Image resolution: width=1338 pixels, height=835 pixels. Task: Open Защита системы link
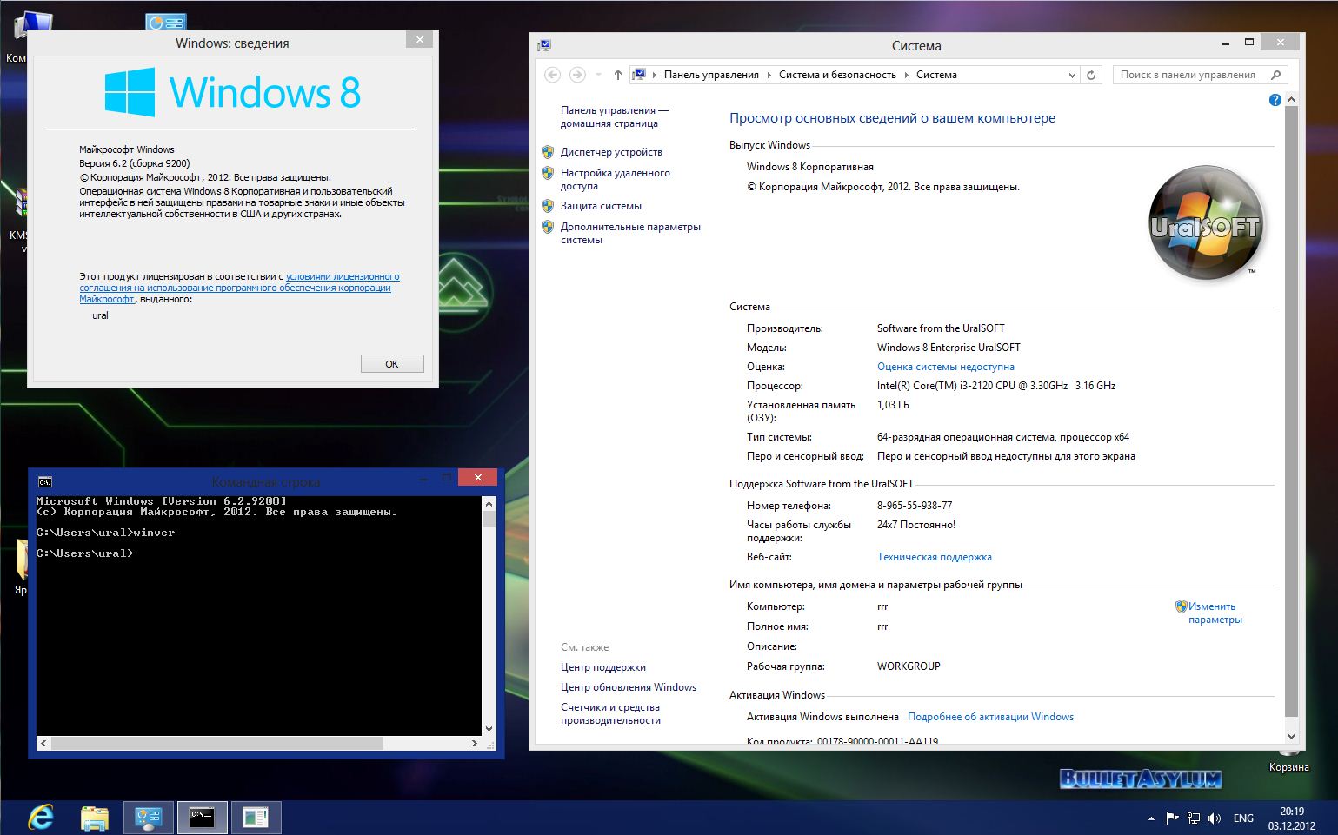coord(601,206)
